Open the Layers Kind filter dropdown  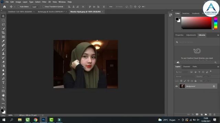tap(182, 72)
